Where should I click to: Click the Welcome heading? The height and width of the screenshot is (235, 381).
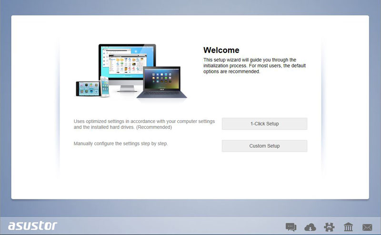pyautogui.click(x=221, y=50)
